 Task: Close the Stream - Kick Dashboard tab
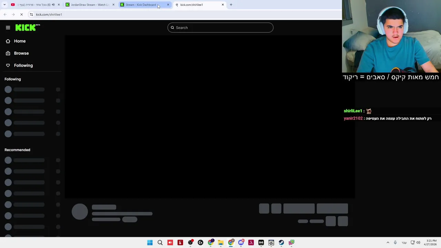[x=168, y=4]
